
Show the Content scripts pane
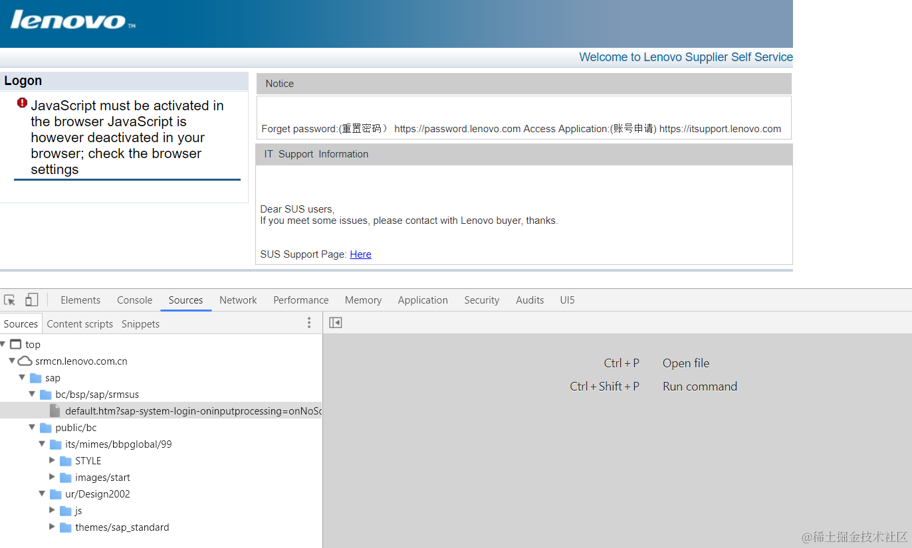pos(80,324)
